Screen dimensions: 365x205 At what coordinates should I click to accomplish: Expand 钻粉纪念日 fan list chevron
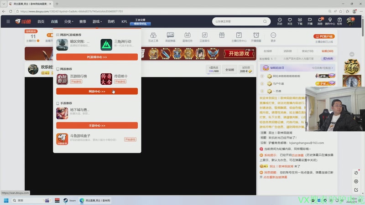[x=332, y=68]
